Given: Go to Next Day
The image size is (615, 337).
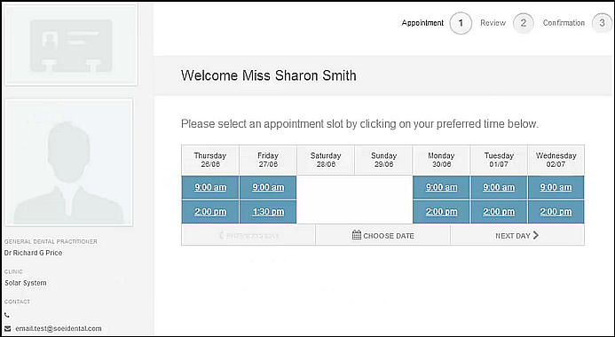Looking at the screenshot, I should tap(517, 236).
